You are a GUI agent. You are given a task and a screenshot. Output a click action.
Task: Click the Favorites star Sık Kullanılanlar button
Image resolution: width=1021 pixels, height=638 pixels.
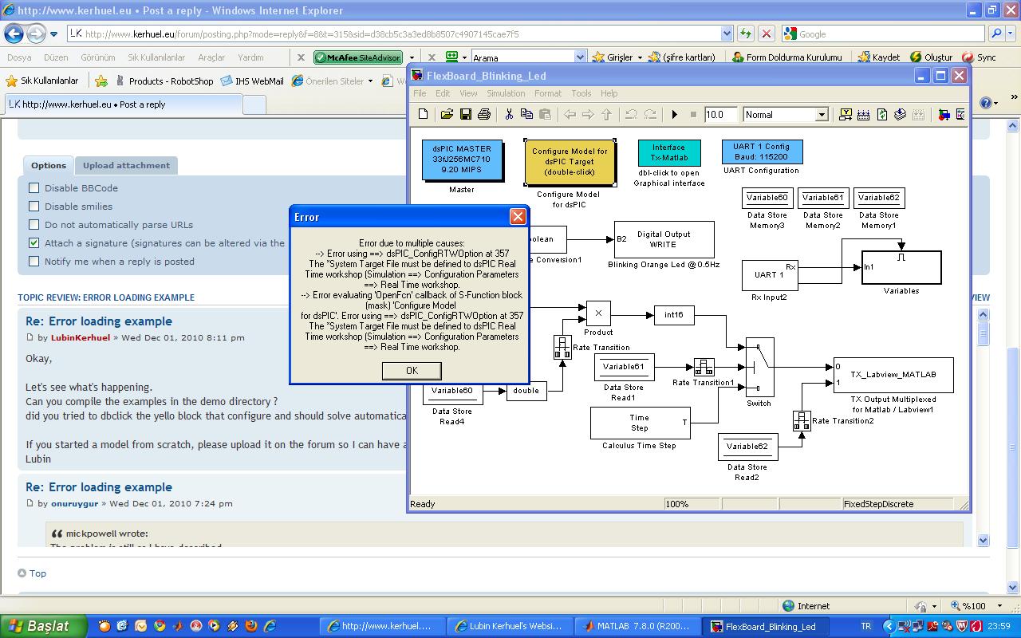click(x=41, y=81)
